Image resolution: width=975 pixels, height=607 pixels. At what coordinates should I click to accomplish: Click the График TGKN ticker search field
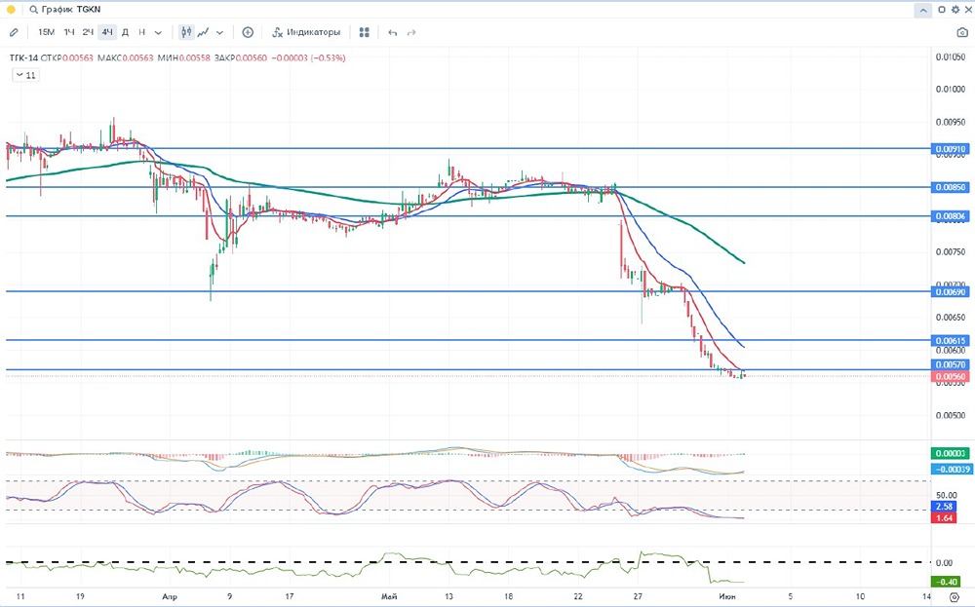tap(65, 10)
